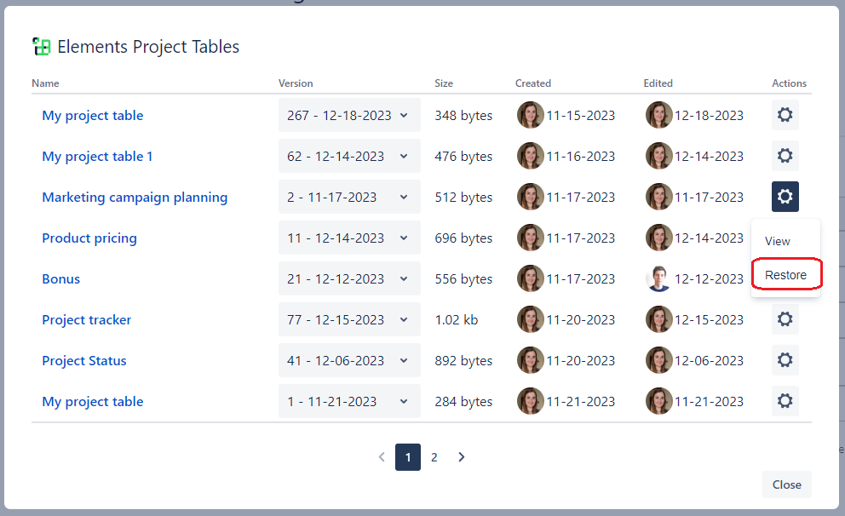Select Restore from the actions menu

coord(785,275)
